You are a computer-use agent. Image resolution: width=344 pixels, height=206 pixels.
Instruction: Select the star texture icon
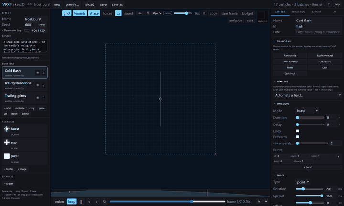[x=7, y=143]
